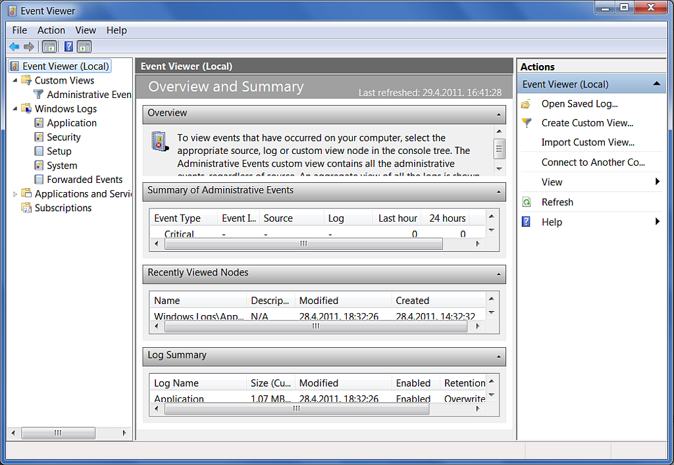
Task: Click the Log Name column header
Action: [197, 383]
